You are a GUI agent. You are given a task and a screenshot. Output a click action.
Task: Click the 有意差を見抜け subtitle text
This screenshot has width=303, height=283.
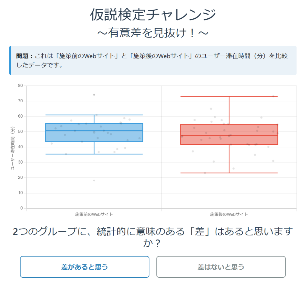(x=153, y=33)
